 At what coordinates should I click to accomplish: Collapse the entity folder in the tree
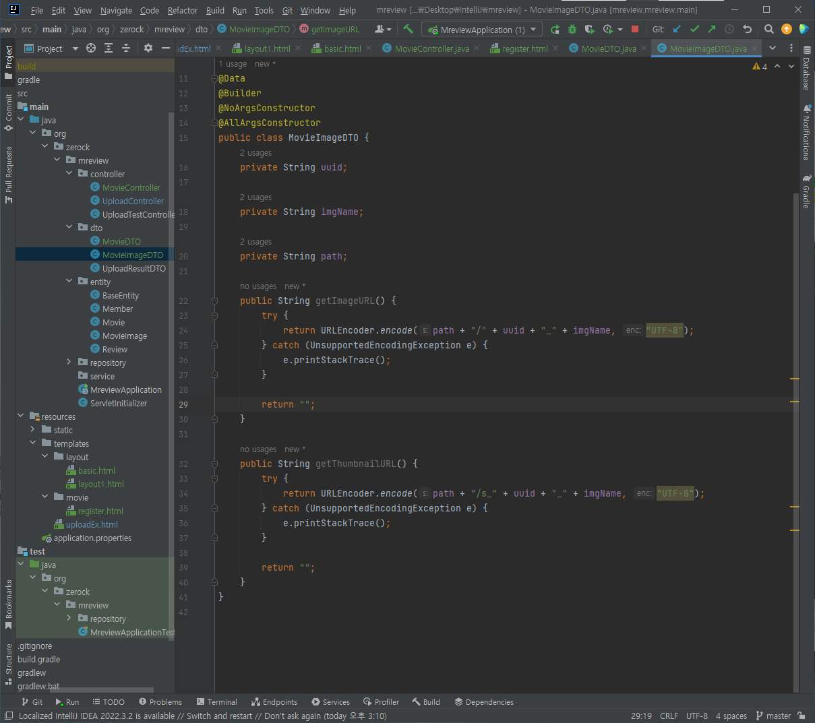coord(69,281)
